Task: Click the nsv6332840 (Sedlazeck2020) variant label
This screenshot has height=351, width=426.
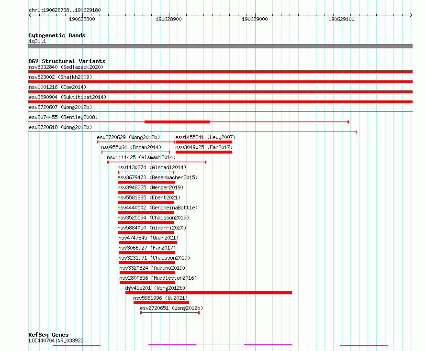Action: pos(66,67)
